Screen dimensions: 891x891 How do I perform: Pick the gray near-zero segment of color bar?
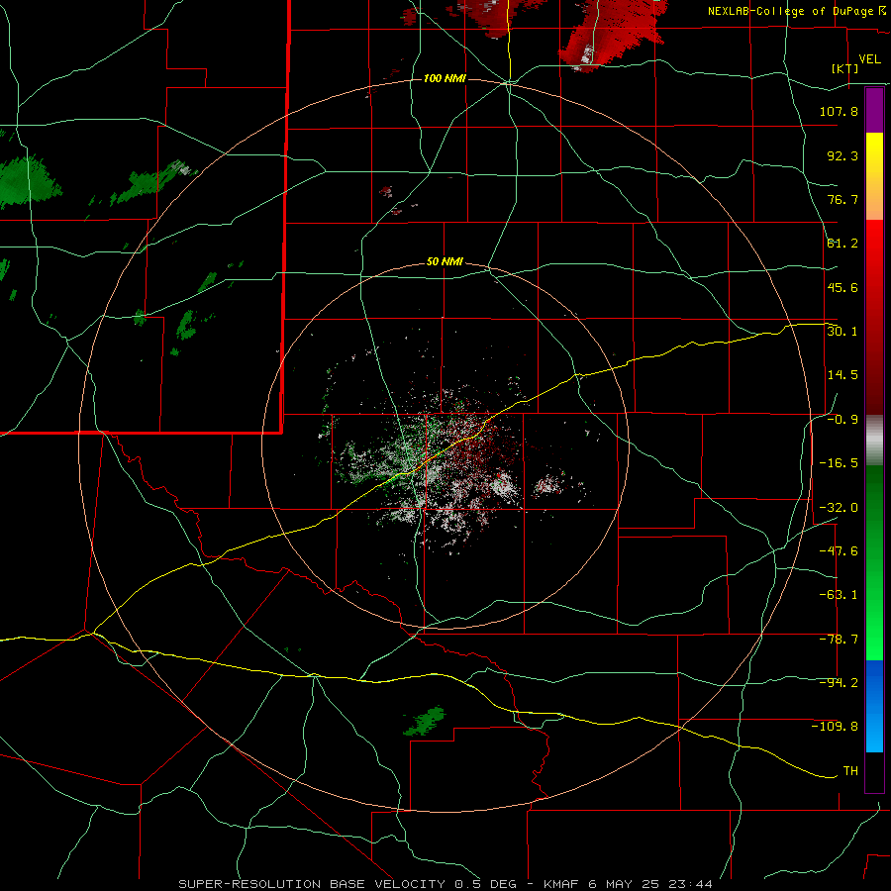pos(874,441)
